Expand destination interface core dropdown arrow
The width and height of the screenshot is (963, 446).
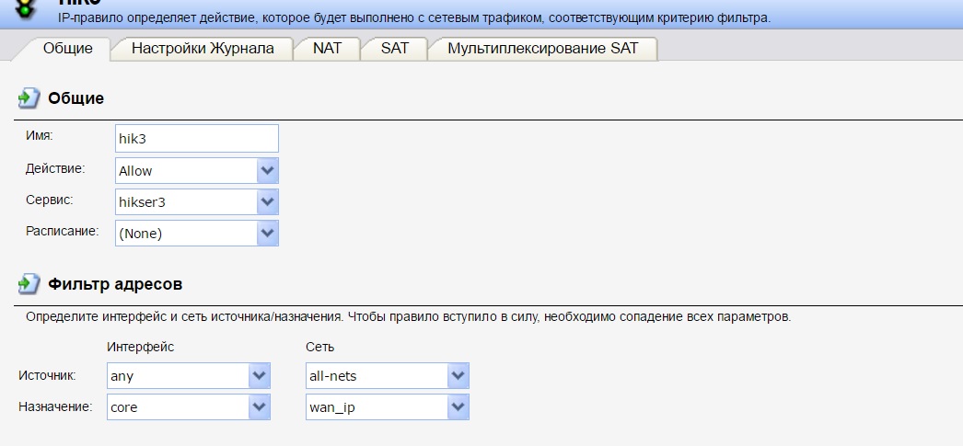click(260, 407)
